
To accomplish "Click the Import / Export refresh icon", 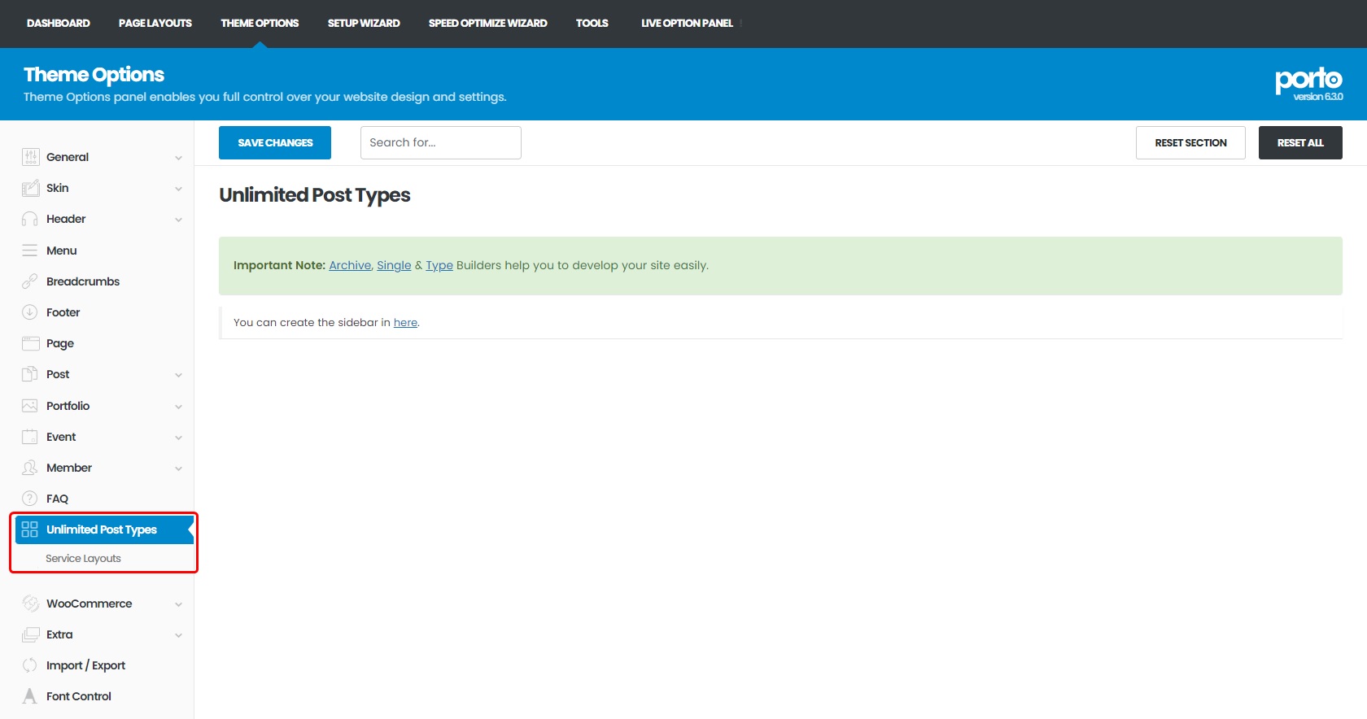I will [30, 665].
